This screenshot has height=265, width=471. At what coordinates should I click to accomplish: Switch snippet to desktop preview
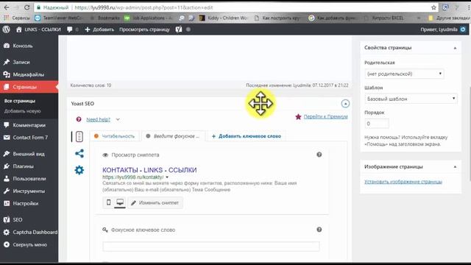click(x=120, y=202)
